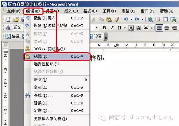179x126 pixels.
Task: Expand the 清除 submenu arrow
Action: 86,80
